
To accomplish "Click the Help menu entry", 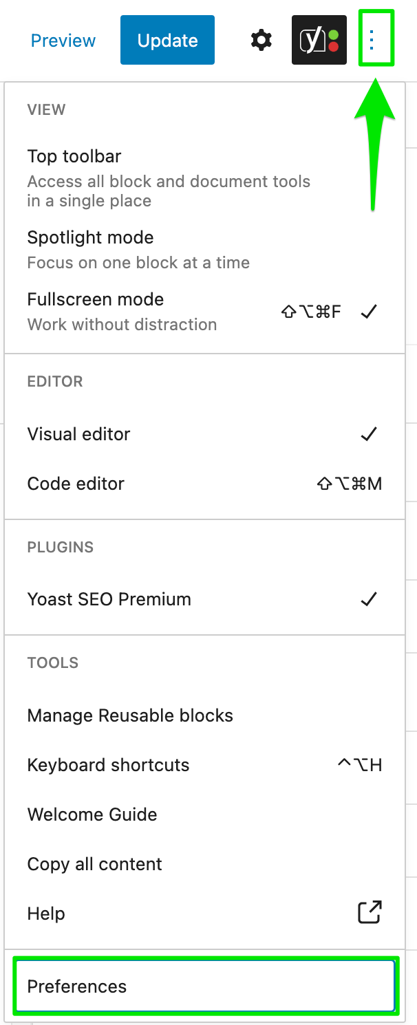I will tap(45, 913).
